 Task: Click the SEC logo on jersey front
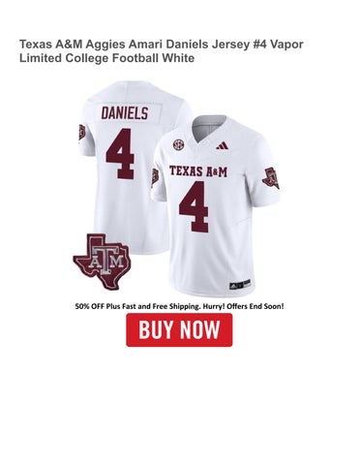click(177, 145)
